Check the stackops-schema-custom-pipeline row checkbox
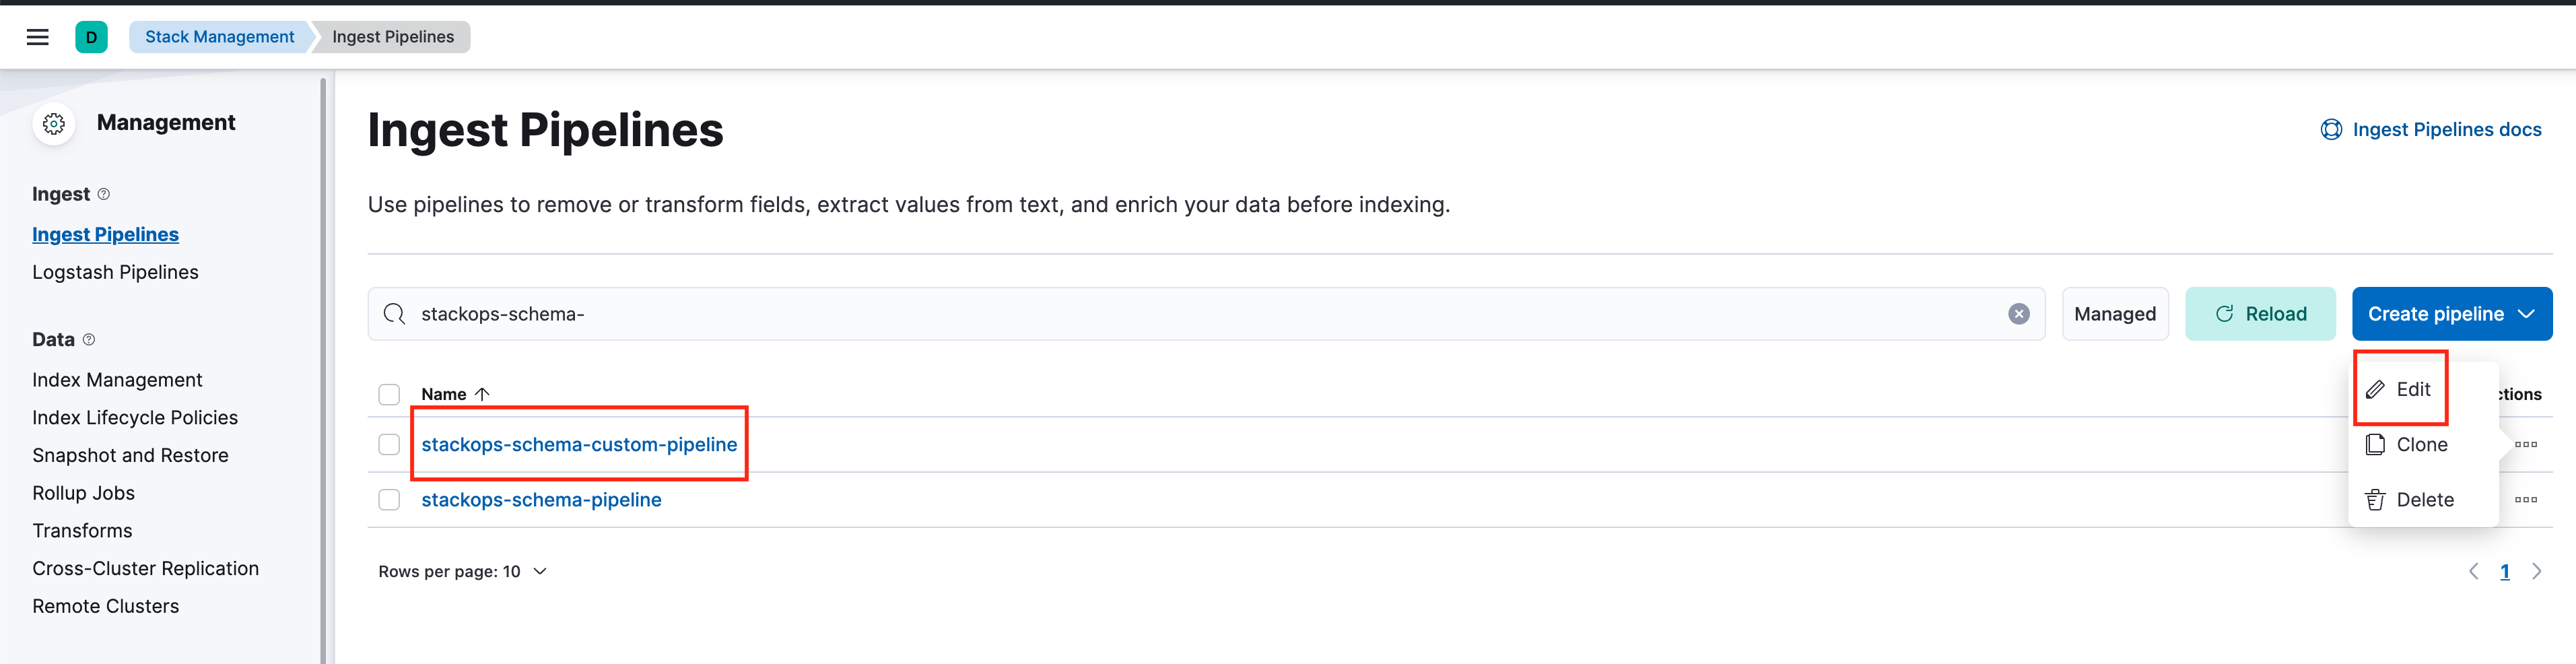Viewport: 2576px width, 664px height. [x=389, y=444]
